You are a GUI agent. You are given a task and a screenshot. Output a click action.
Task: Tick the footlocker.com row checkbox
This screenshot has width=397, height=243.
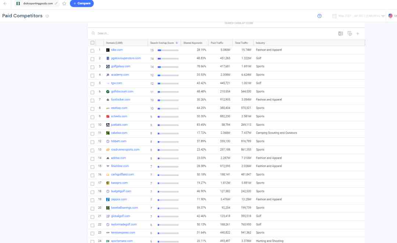point(92,100)
